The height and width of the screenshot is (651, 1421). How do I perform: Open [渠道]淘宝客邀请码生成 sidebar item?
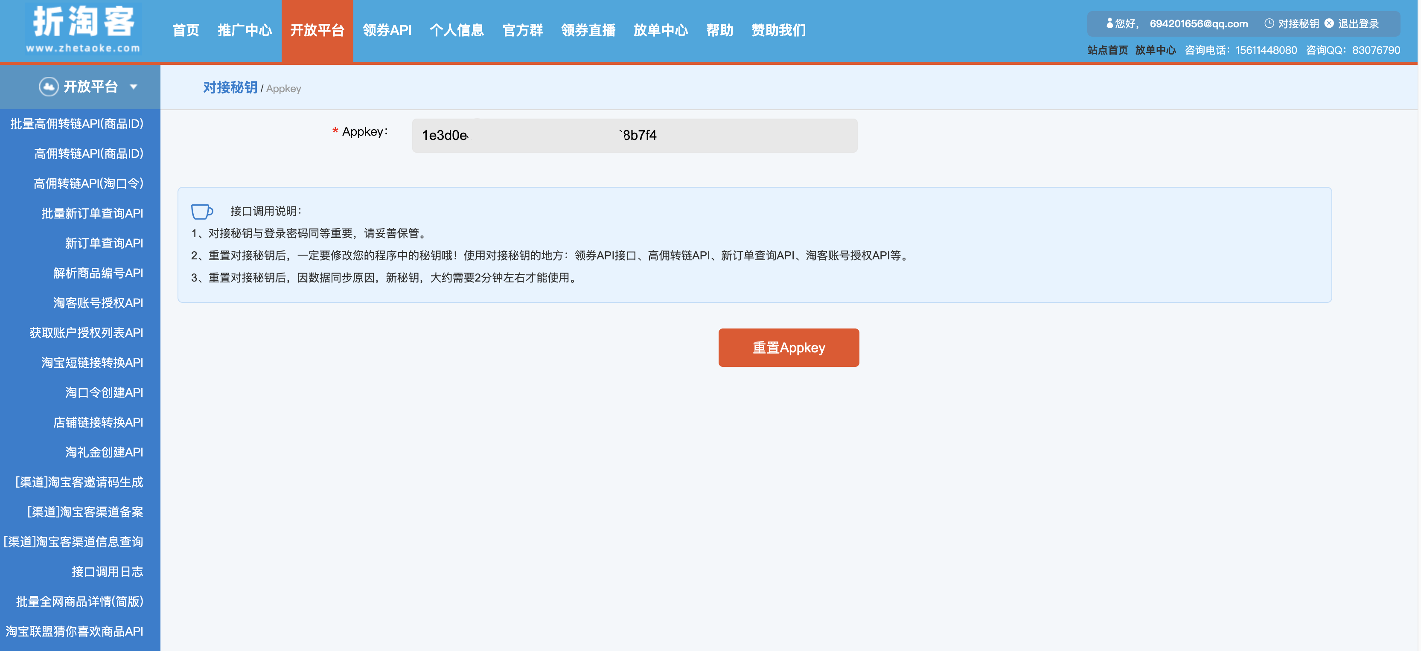click(x=79, y=482)
